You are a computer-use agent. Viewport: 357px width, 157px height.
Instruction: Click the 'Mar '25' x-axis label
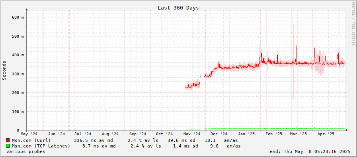click(x=298, y=134)
